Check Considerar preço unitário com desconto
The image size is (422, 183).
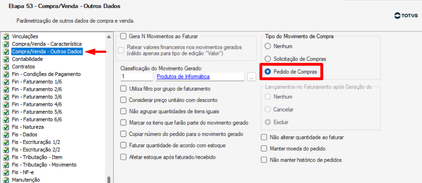123,100
